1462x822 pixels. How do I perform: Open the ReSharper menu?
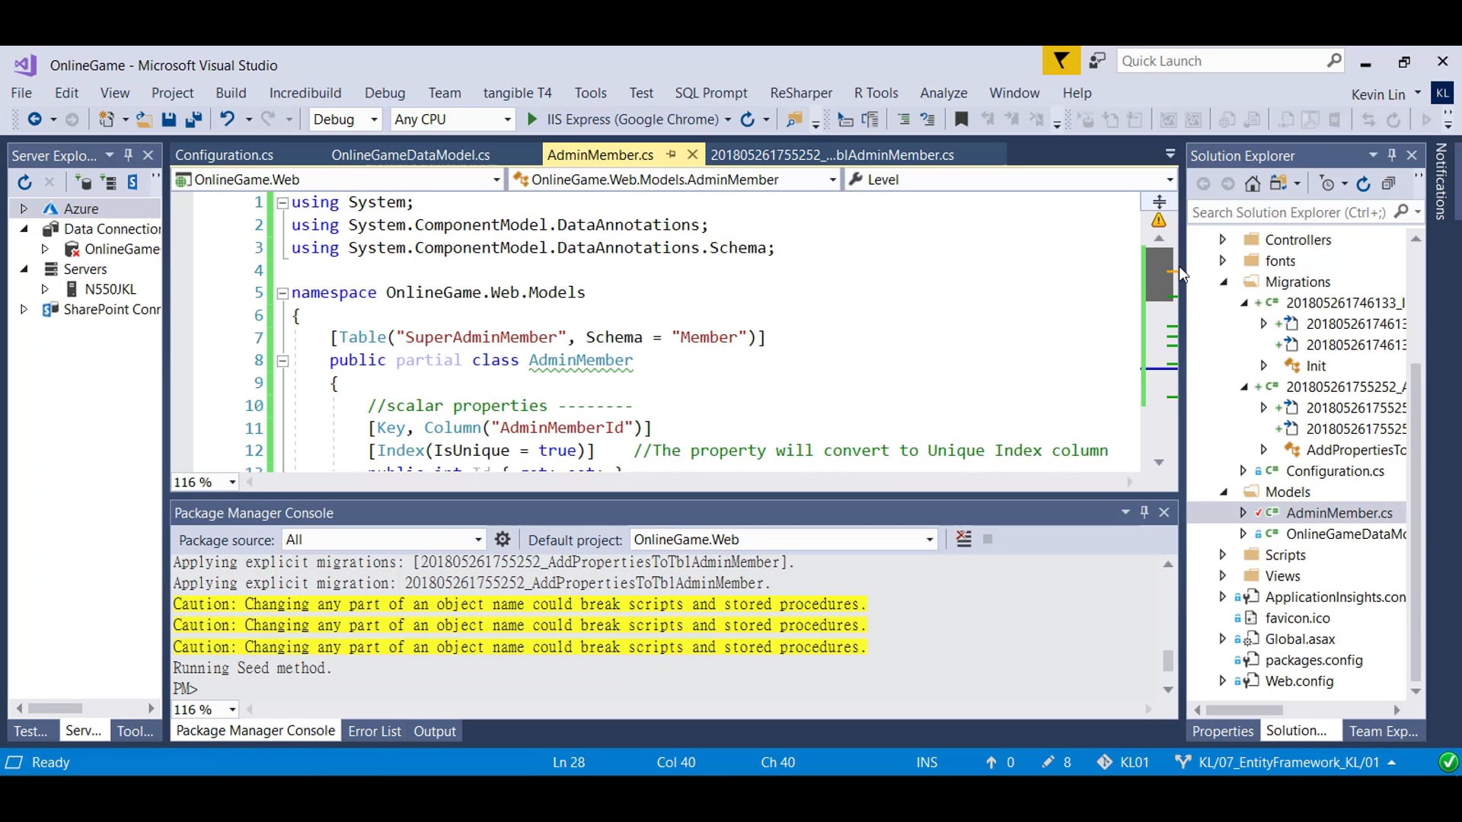pos(800,93)
